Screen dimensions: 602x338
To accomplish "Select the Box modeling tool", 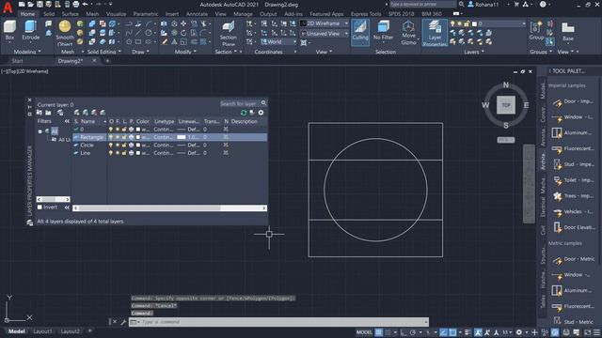I will coord(9,30).
